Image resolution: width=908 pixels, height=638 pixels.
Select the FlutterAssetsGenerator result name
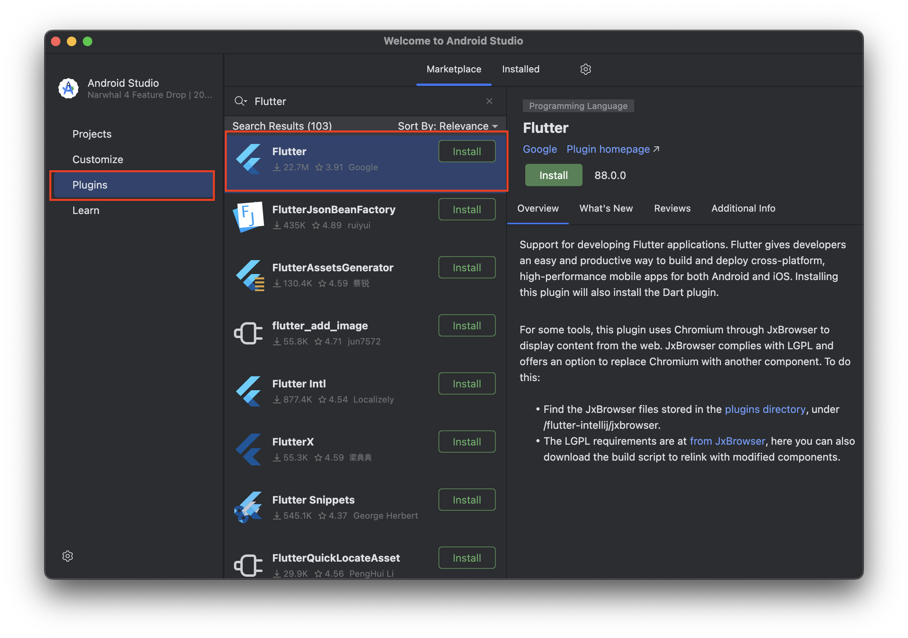(x=333, y=268)
